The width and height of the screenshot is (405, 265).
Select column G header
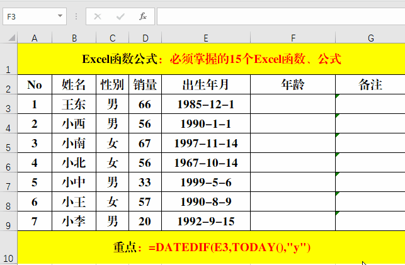pos(370,38)
